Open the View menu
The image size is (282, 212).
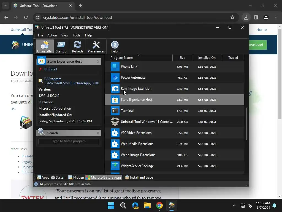point(65,35)
